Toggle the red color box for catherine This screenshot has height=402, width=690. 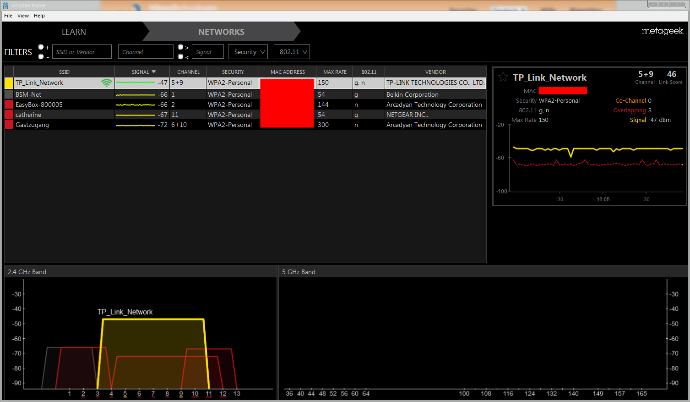point(9,115)
